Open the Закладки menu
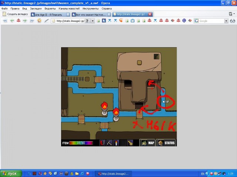The height and width of the screenshot is (177, 237). click(x=36, y=8)
